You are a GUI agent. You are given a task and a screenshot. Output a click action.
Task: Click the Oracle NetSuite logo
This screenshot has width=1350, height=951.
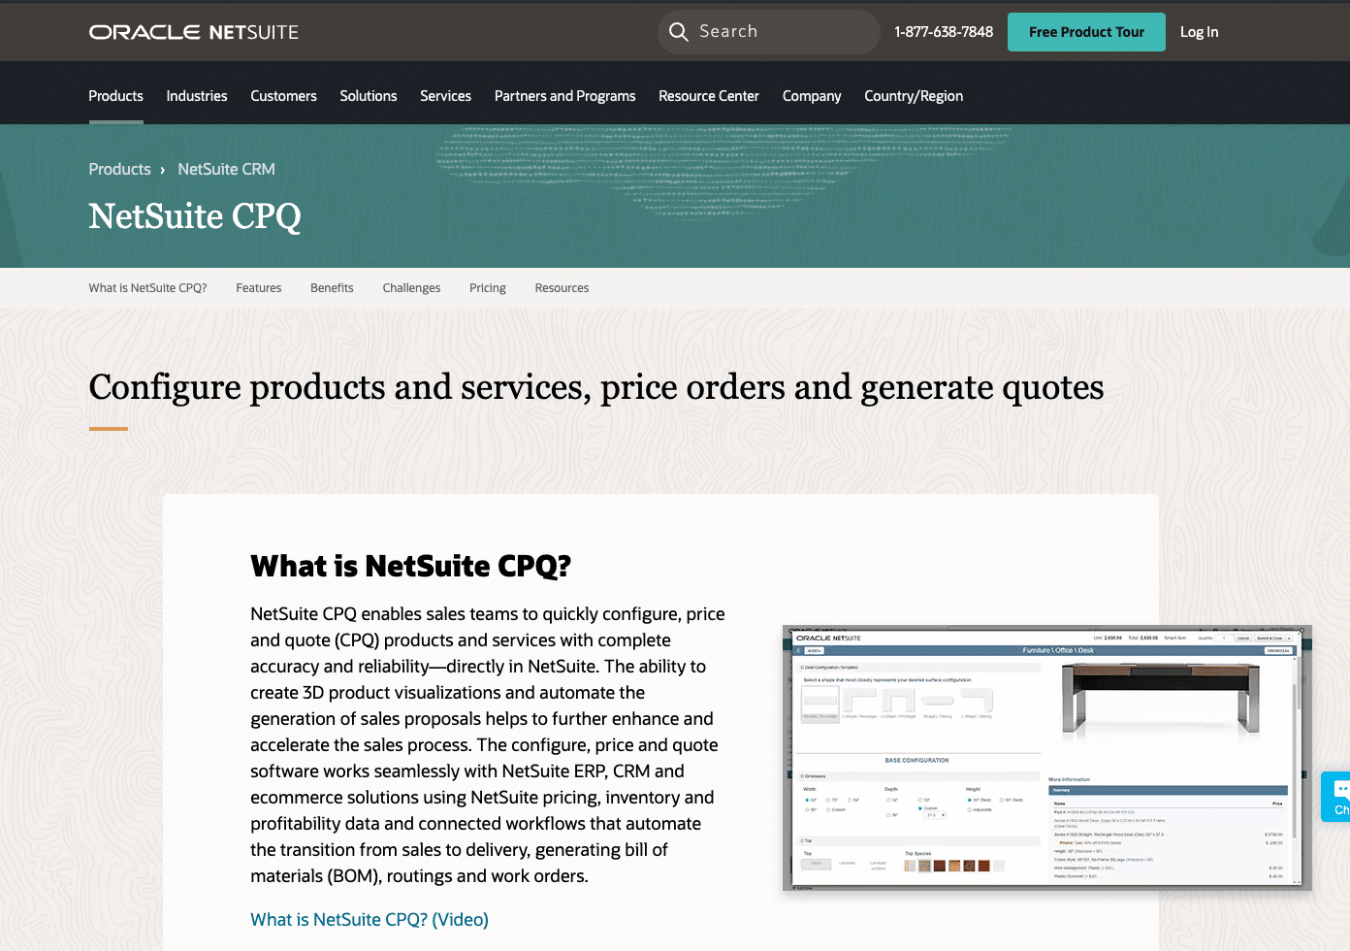(x=194, y=32)
